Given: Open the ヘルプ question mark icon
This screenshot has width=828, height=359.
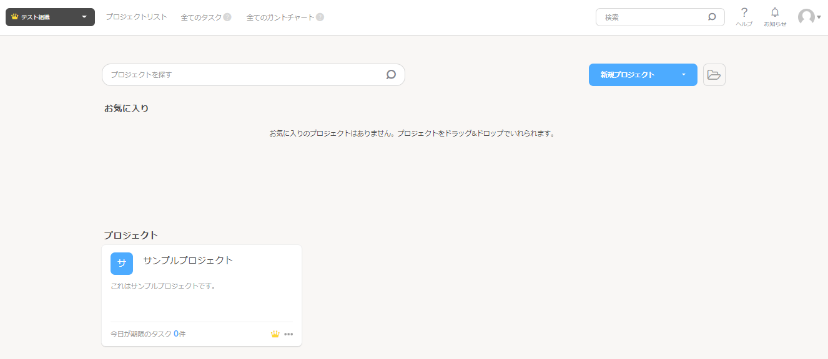Looking at the screenshot, I should click(x=744, y=12).
